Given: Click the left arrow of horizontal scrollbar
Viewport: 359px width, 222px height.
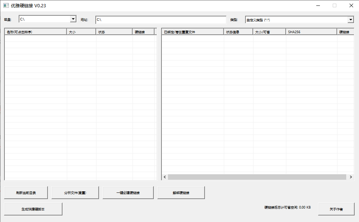Looking at the screenshot, I should (165, 177).
